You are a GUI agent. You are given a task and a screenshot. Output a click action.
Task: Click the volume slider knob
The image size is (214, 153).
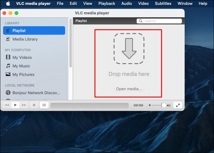pyautogui.click(x=164, y=105)
